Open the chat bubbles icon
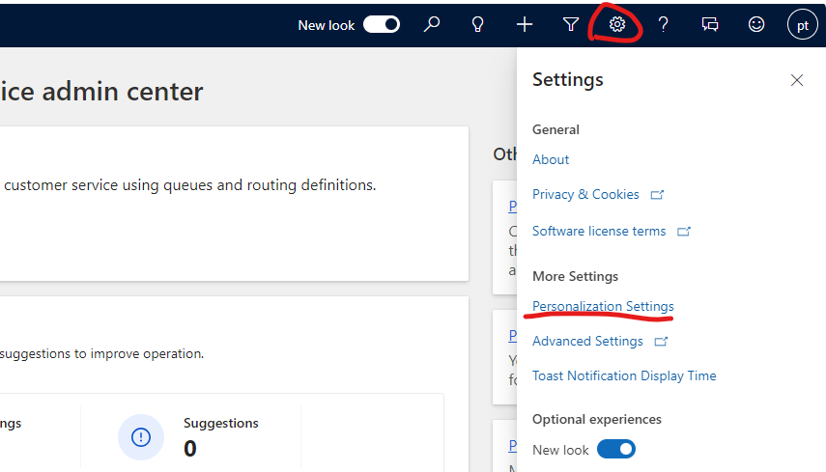The image size is (826, 472). pyautogui.click(x=709, y=24)
